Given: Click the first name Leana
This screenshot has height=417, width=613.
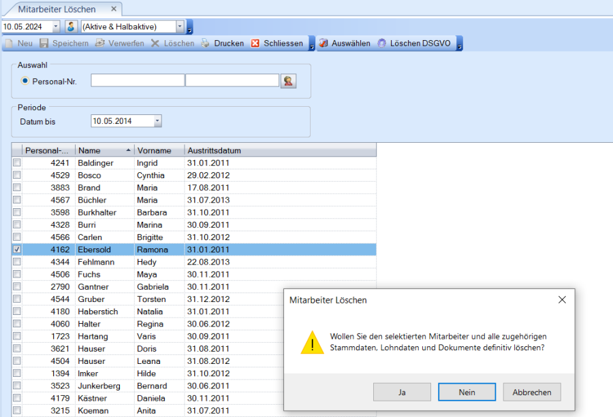Looking at the screenshot, I should click(x=148, y=361).
